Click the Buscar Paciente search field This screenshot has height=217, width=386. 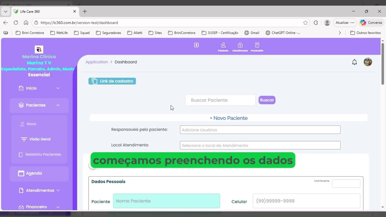[220, 100]
